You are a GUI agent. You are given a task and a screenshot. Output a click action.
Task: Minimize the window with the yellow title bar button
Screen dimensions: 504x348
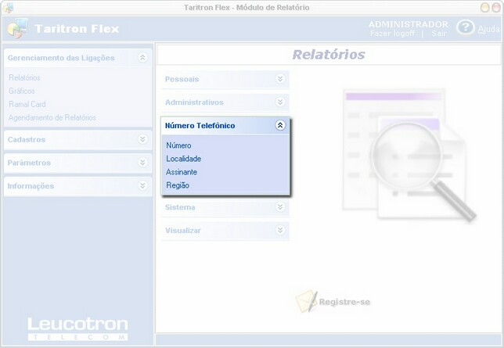[x=484, y=7]
